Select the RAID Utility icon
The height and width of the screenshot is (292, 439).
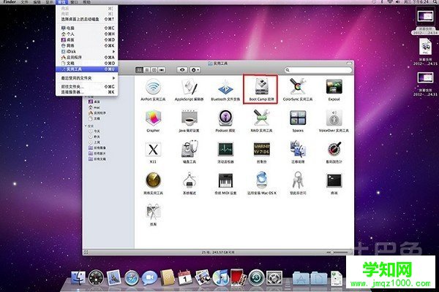pyautogui.click(x=261, y=118)
